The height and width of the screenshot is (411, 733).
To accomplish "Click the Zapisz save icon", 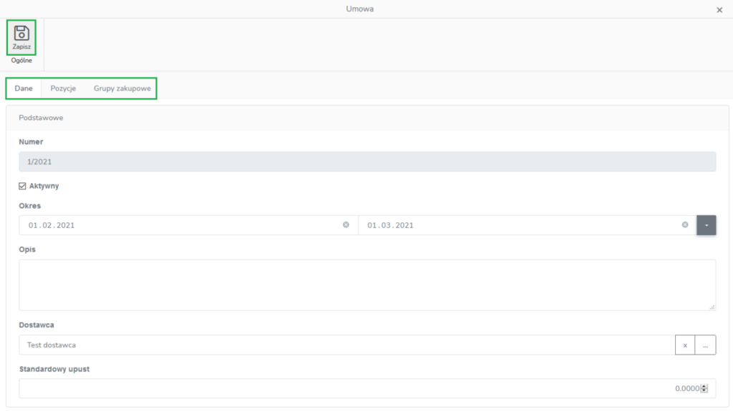I will click(21, 34).
